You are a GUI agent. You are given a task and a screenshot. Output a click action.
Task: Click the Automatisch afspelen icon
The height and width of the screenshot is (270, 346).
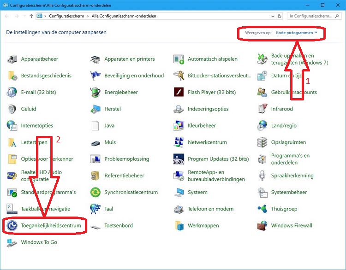pos(179,59)
